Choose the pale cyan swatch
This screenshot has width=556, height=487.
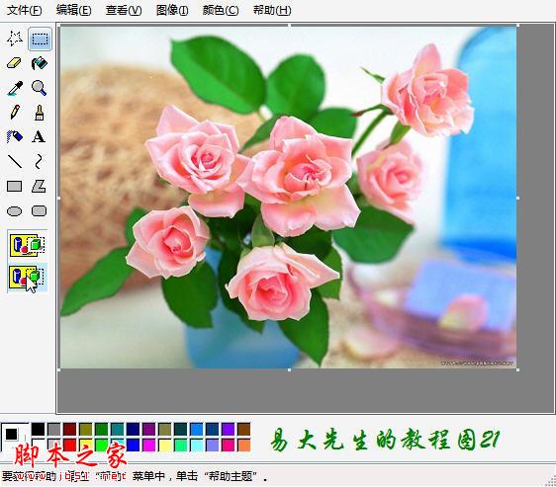pyautogui.click(x=197, y=445)
